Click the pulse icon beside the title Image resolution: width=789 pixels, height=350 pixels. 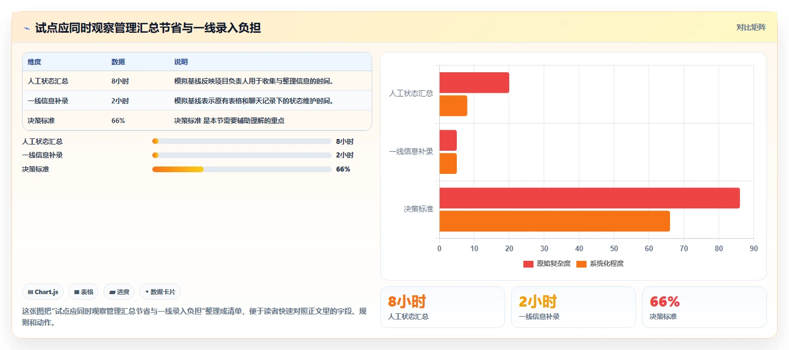click(27, 28)
